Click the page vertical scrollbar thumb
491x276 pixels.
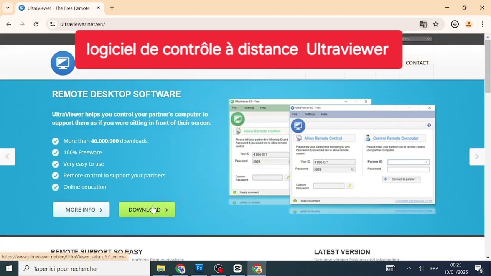point(488,66)
